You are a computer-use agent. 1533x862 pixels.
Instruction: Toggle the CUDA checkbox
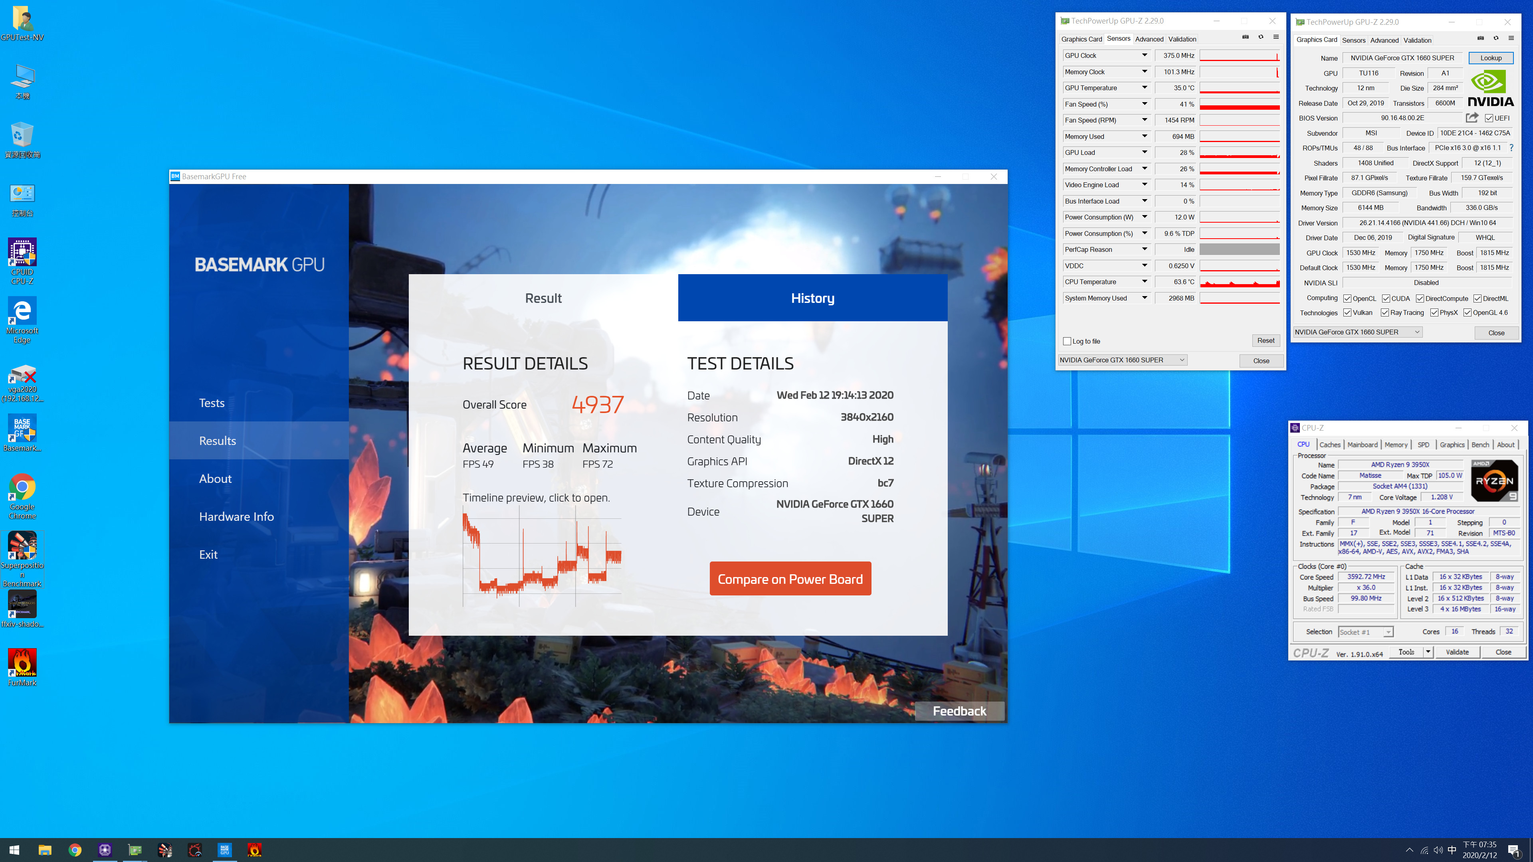(1386, 299)
